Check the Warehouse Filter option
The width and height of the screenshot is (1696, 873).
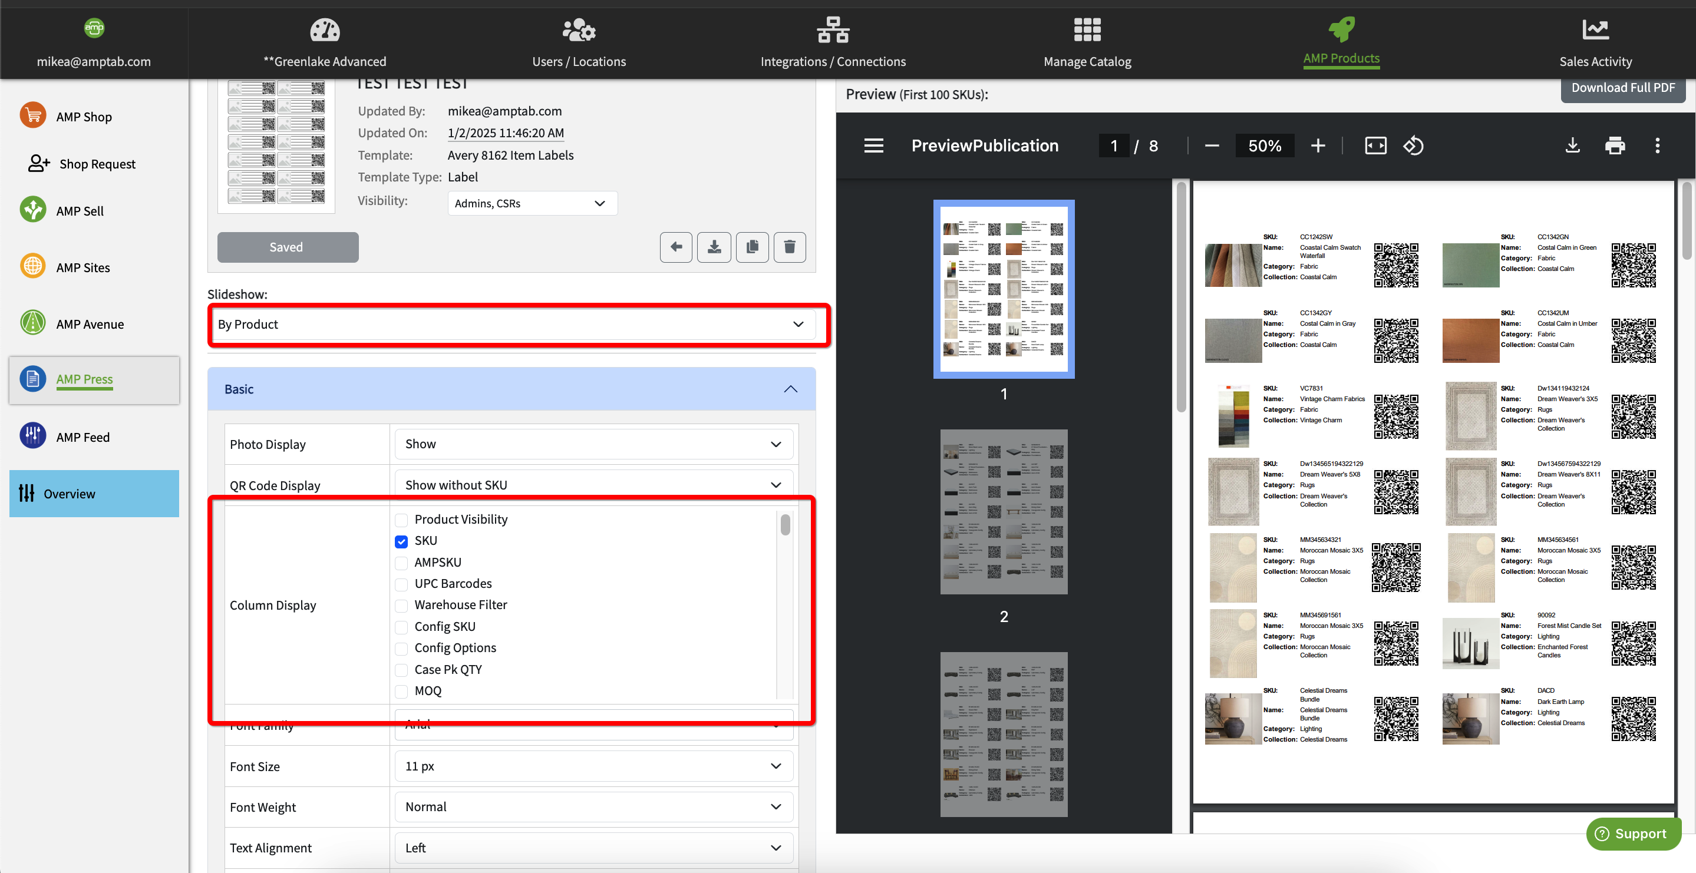click(x=402, y=605)
